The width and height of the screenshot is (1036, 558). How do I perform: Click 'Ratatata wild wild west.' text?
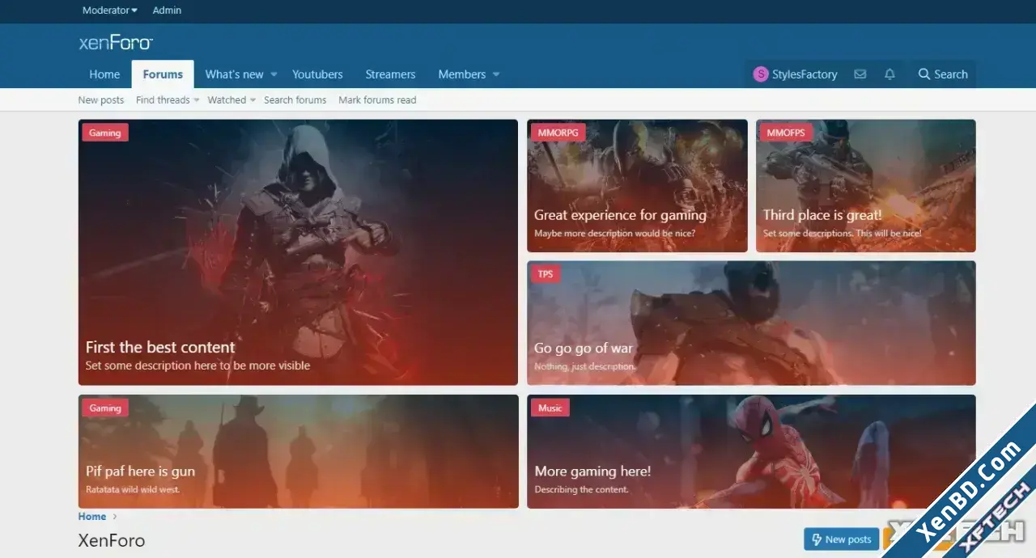pos(133,490)
